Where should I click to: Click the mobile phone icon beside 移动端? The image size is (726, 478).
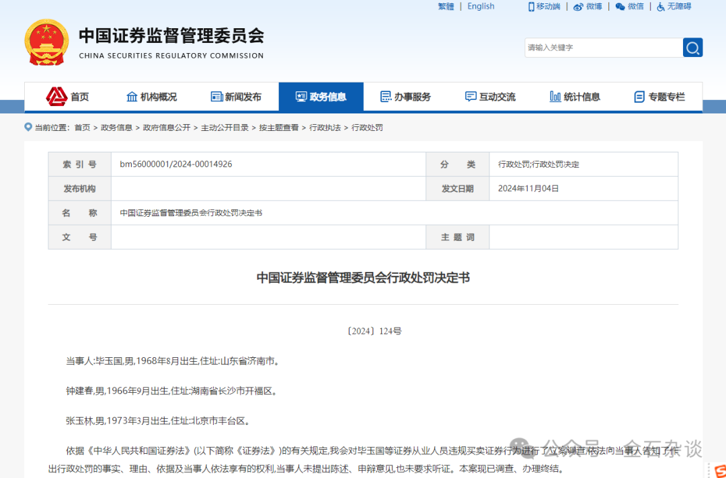531,7
